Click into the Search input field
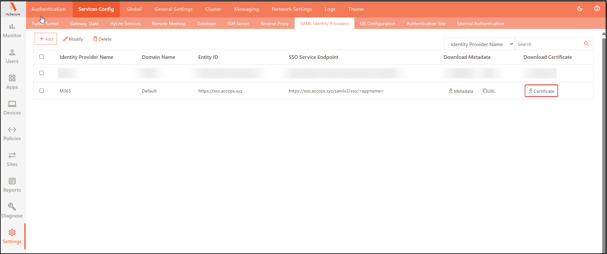The image size is (607, 254). tap(548, 44)
